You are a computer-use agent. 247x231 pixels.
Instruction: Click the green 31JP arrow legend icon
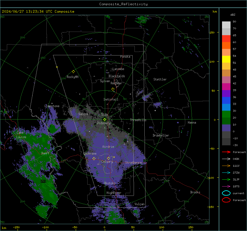coord(226,179)
